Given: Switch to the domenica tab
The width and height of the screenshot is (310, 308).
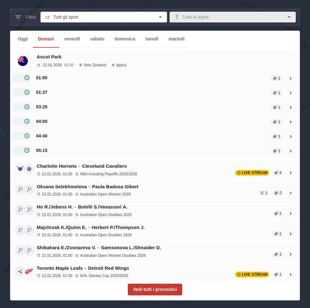Looking at the screenshot, I should 125,39.
